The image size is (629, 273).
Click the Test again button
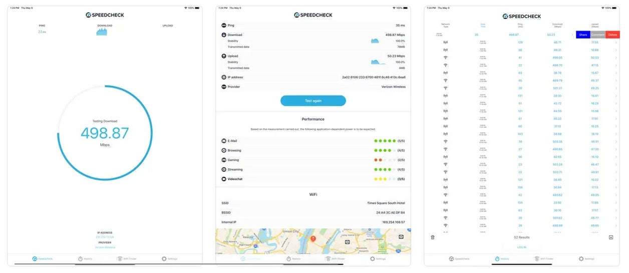tap(313, 101)
